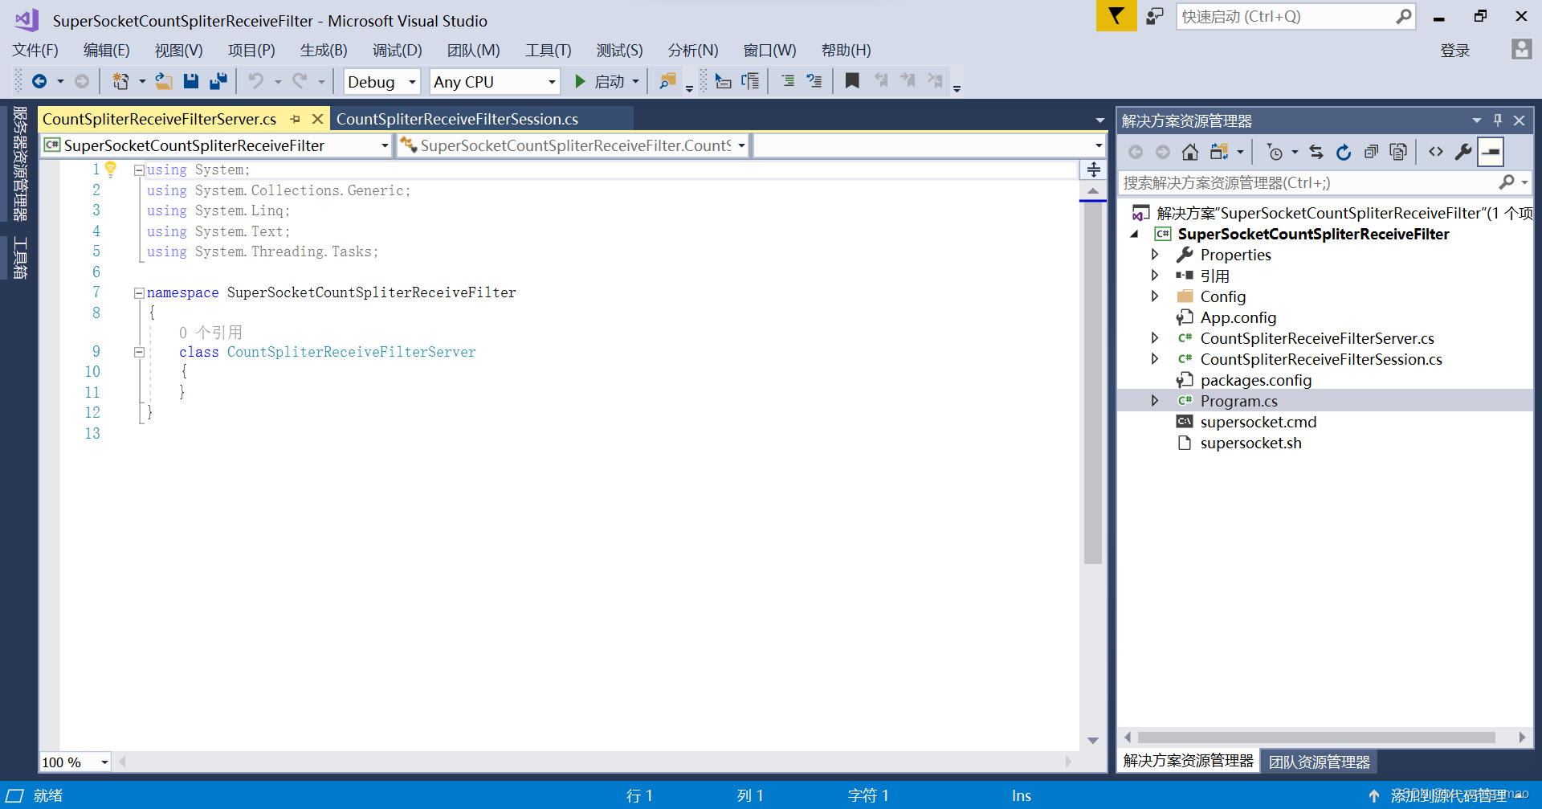Click the Toggle Bookmark icon
This screenshot has width=1542, height=809.
click(x=852, y=81)
